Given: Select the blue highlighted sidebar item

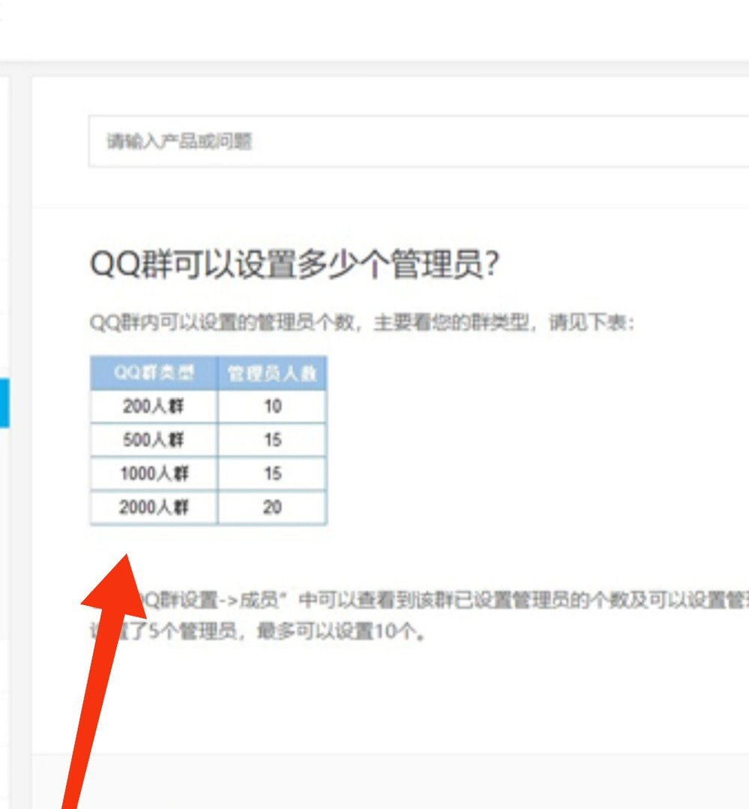Looking at the screenshot, I should (x=4, y=404).
